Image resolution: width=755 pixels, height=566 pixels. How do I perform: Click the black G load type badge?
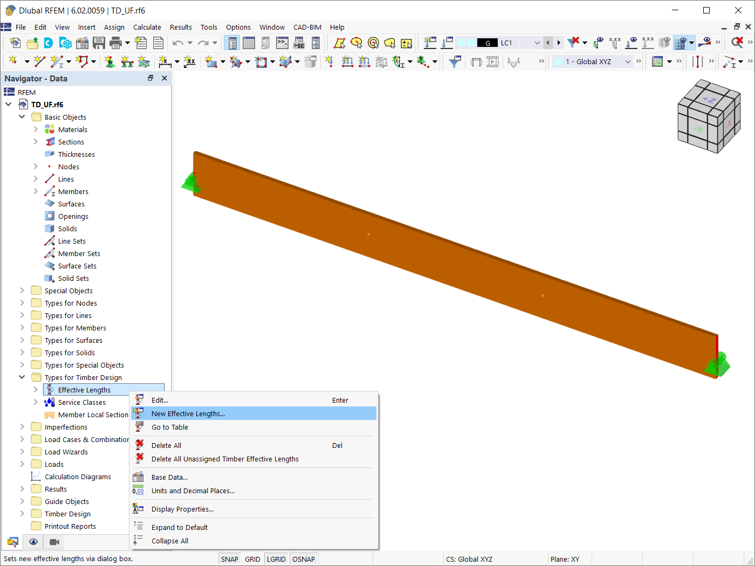point(488,43)
